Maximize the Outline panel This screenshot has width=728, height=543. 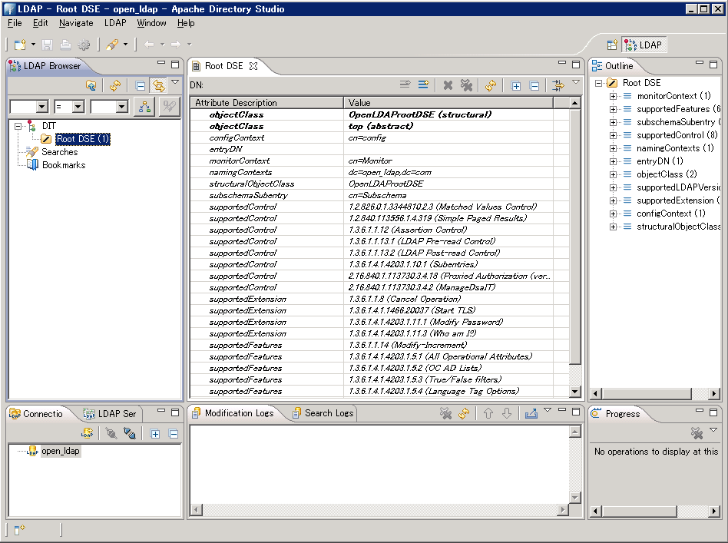tap(713, 65)
